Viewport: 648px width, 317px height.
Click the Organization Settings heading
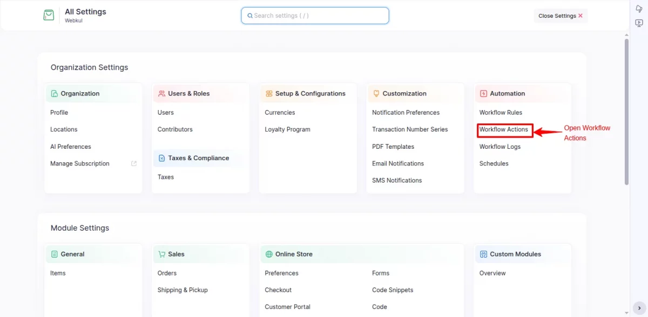point(90,68)
